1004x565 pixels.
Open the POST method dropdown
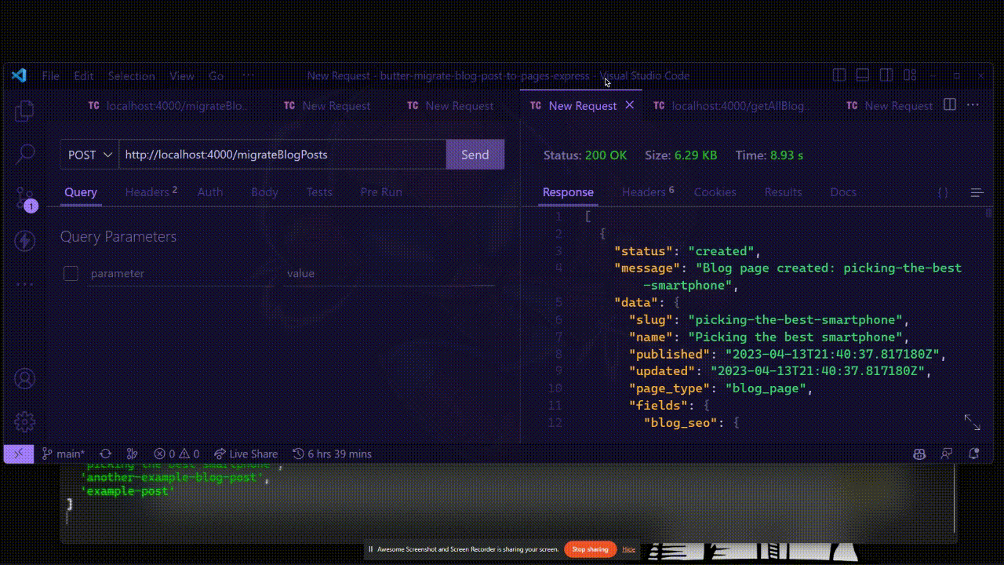89,155
